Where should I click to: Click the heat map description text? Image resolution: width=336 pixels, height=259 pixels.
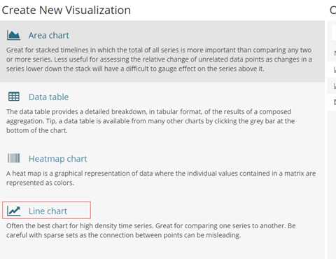click(161, 178)
